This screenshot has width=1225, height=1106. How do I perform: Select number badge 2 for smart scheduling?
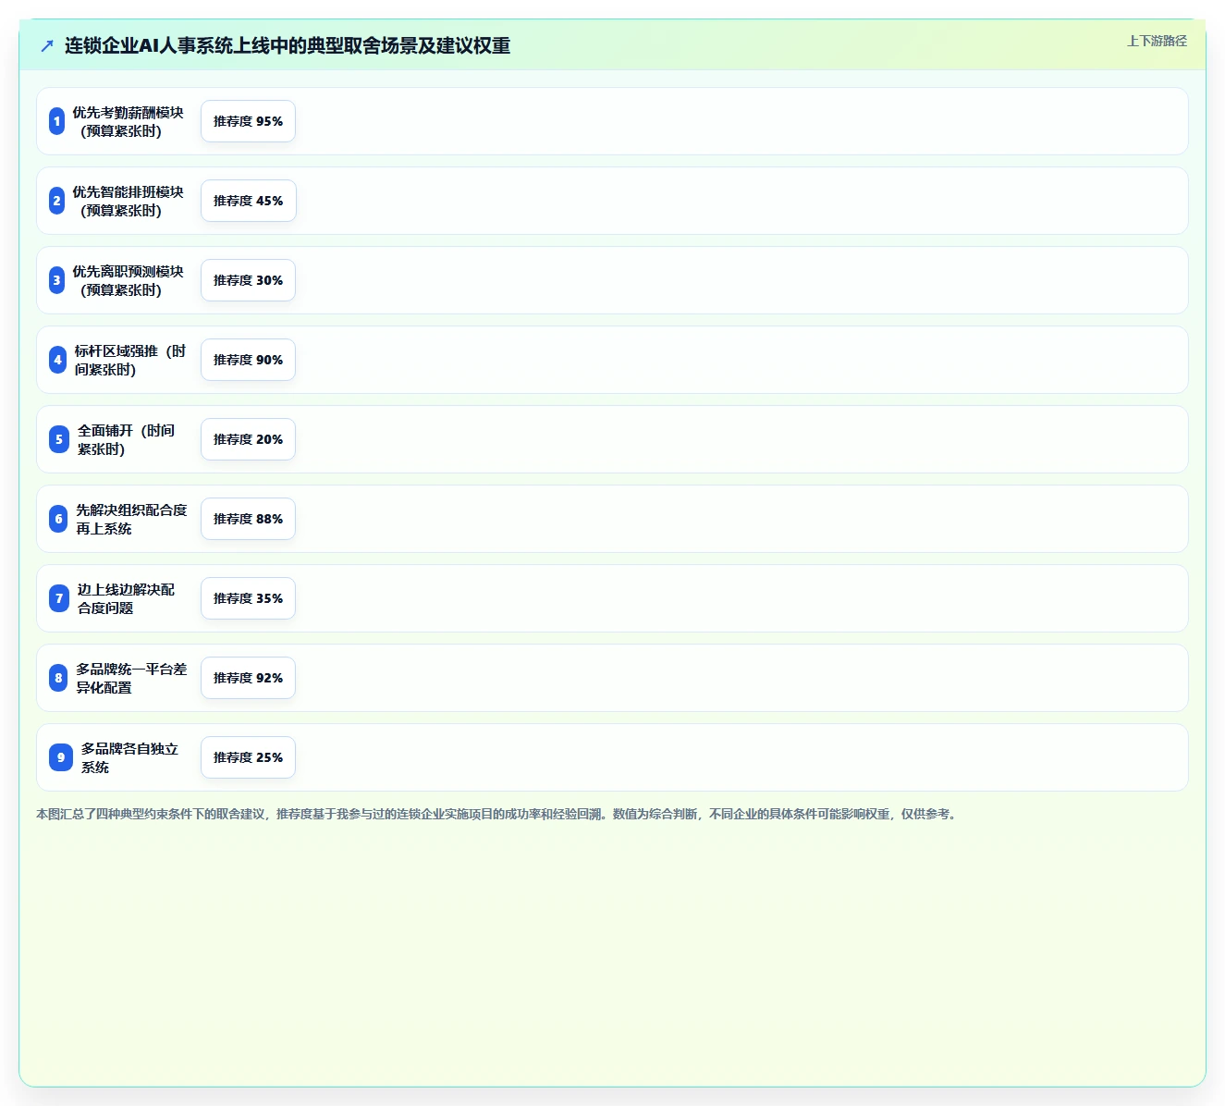coord(57,201)
